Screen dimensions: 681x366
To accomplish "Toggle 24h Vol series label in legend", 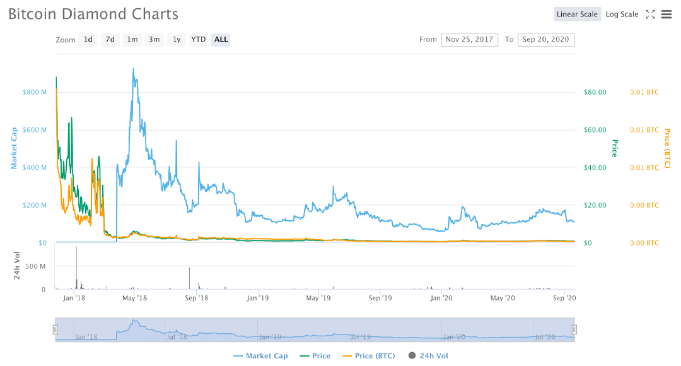I will (x=433, y=355).
